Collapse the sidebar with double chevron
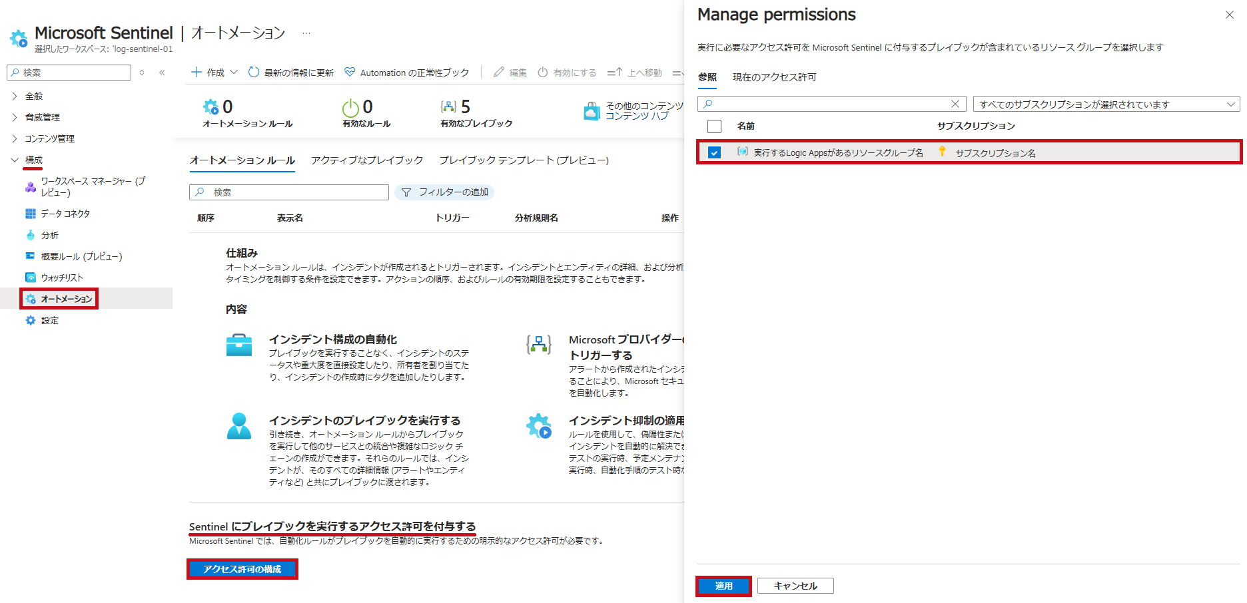 [x=162, y=73]
